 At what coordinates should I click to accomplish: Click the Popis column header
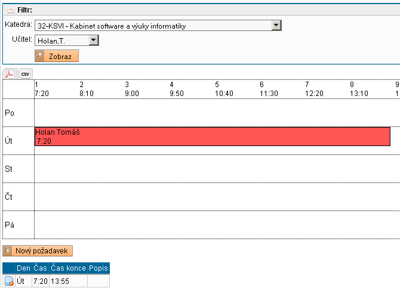pyautogui.click(x=98, y=268)
